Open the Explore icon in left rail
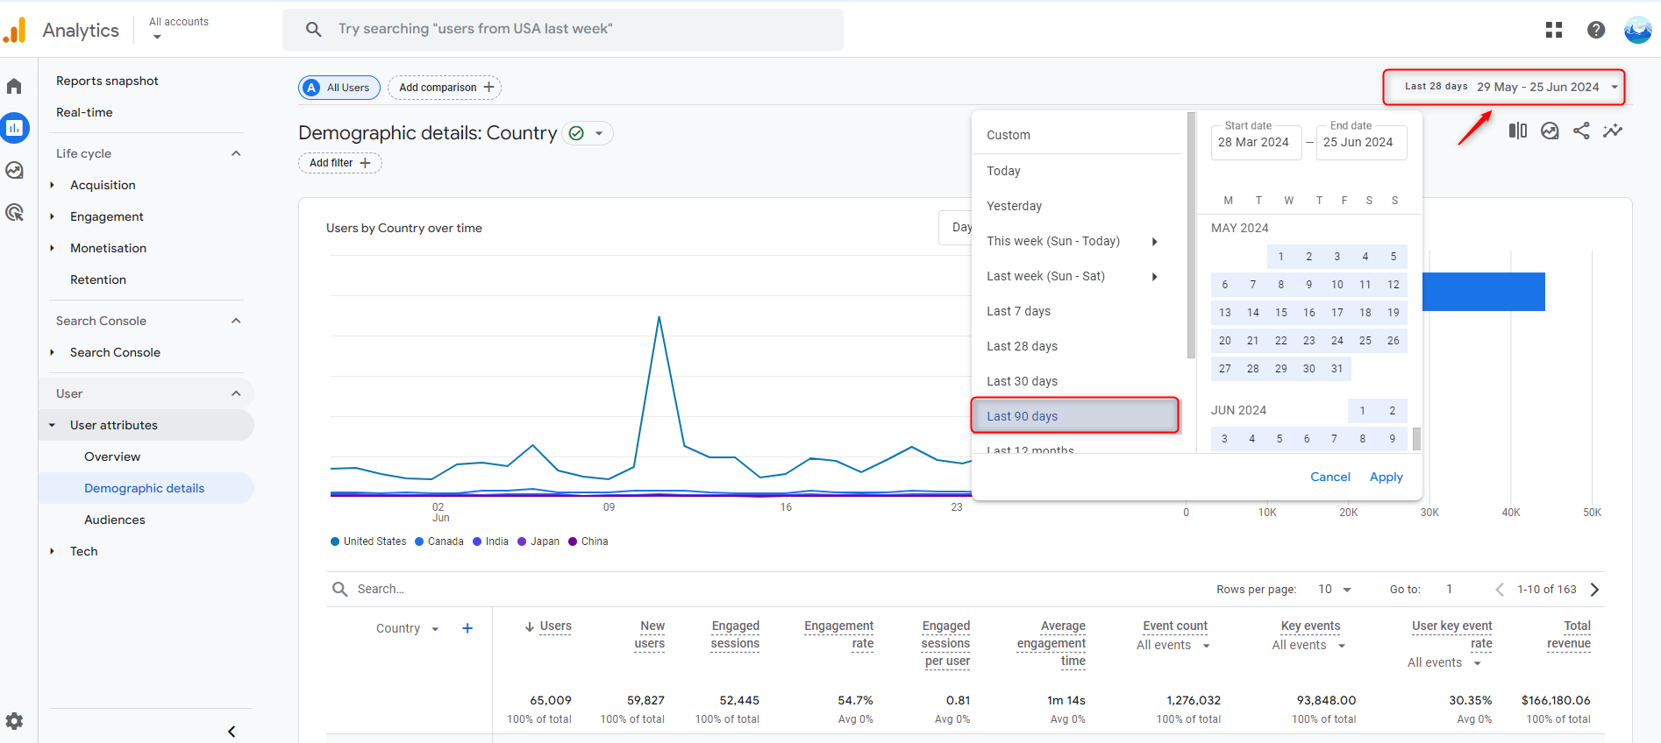1661x743 pixels. [14, 170]
